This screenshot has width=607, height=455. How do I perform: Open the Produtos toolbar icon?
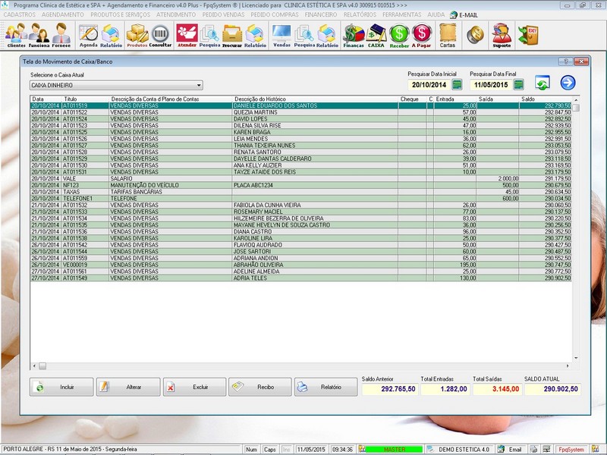(137, 36)
